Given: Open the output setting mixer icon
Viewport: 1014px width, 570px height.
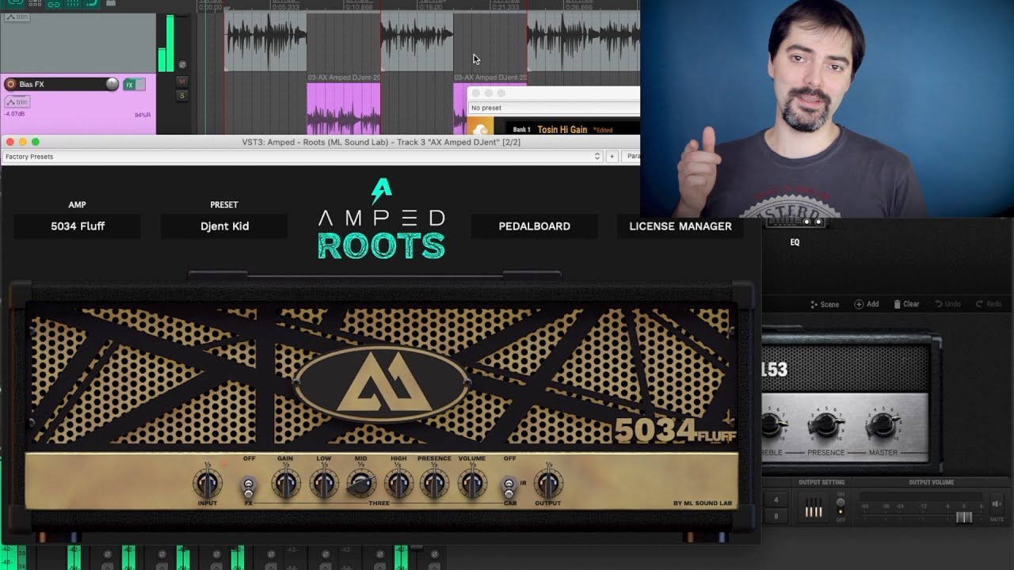Looking at the screenshot, I should point(814,507).
